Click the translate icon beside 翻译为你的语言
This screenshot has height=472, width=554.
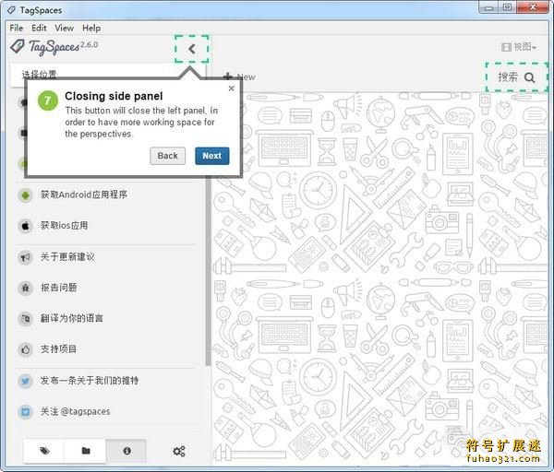26,319
